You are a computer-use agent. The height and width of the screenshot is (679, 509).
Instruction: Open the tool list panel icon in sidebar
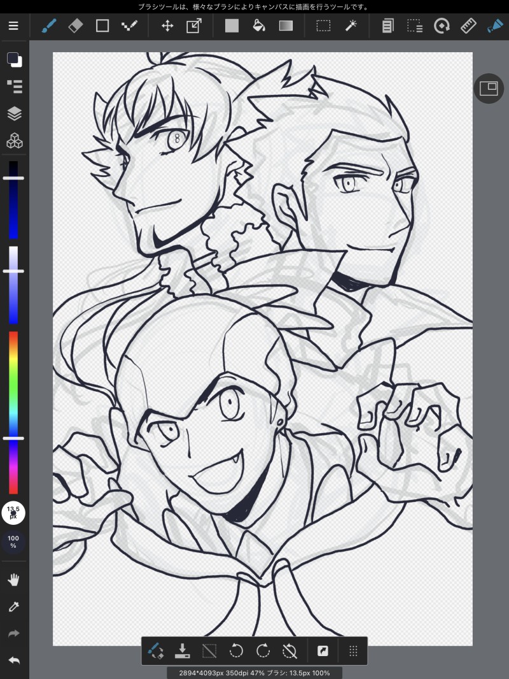click(x=14, y=87)
